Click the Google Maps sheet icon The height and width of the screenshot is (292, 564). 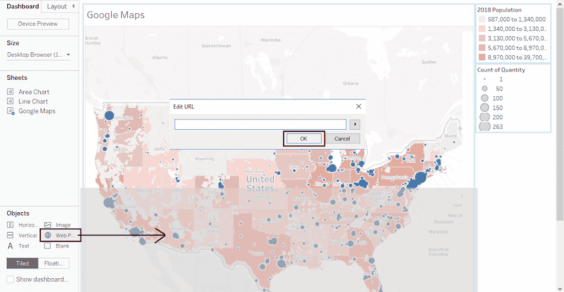10,111
